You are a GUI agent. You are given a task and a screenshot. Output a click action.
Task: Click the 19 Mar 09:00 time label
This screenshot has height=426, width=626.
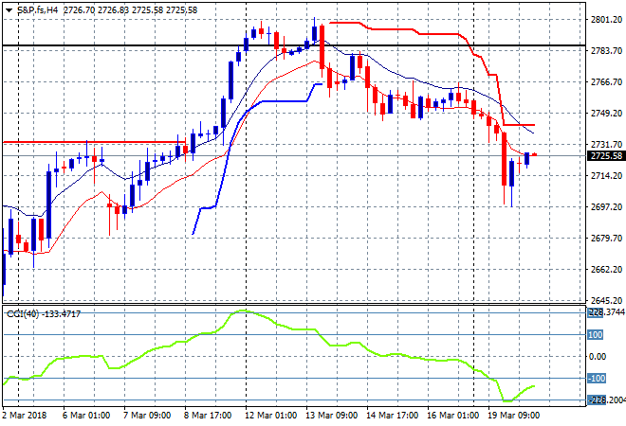[x=513, y=416]
